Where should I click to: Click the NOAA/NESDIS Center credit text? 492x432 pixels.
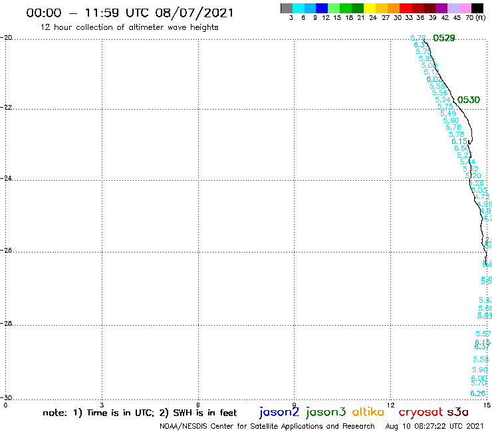point(267,427)
